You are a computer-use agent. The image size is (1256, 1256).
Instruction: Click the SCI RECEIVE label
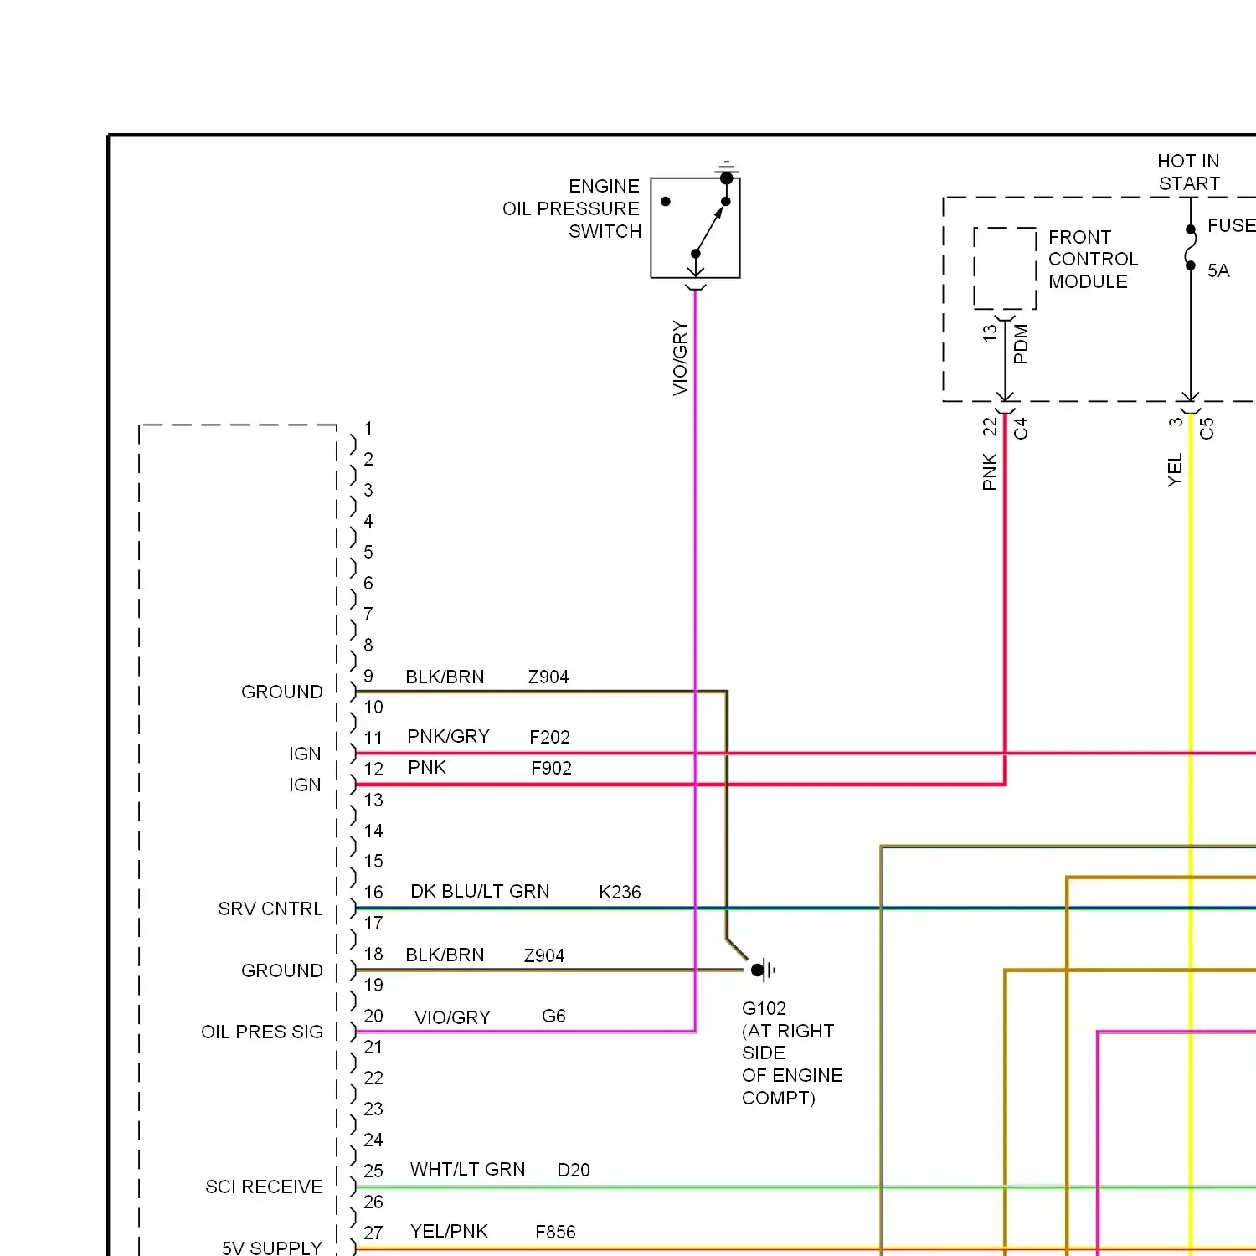[x=264, y=1187]
